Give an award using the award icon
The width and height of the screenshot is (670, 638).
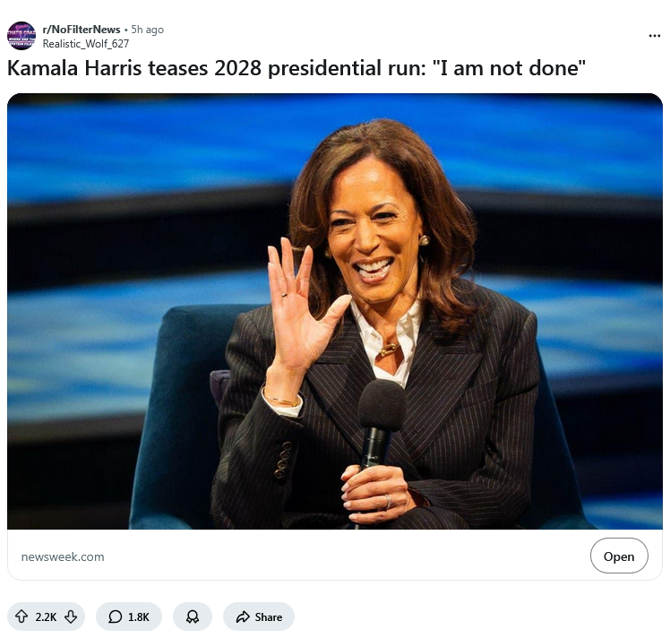[193, 616]
